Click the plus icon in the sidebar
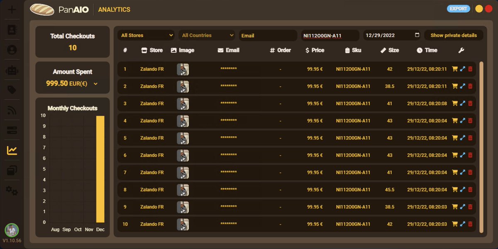 pos(12,9)
